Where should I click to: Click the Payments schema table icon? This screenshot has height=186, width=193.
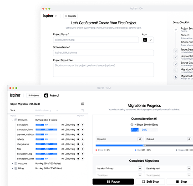coord(16,120)
